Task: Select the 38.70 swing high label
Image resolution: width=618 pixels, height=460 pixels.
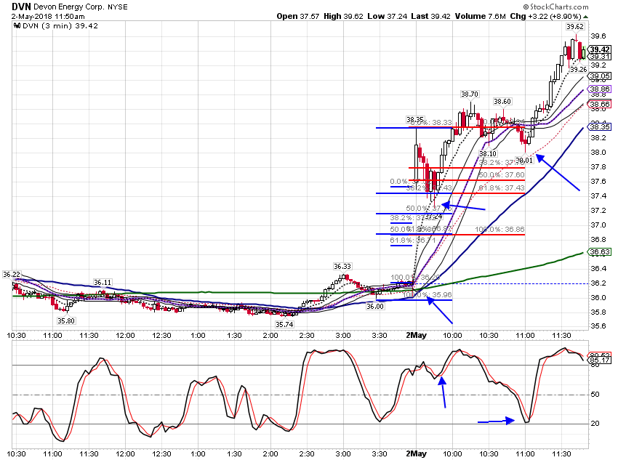Action: coord(470,94)
